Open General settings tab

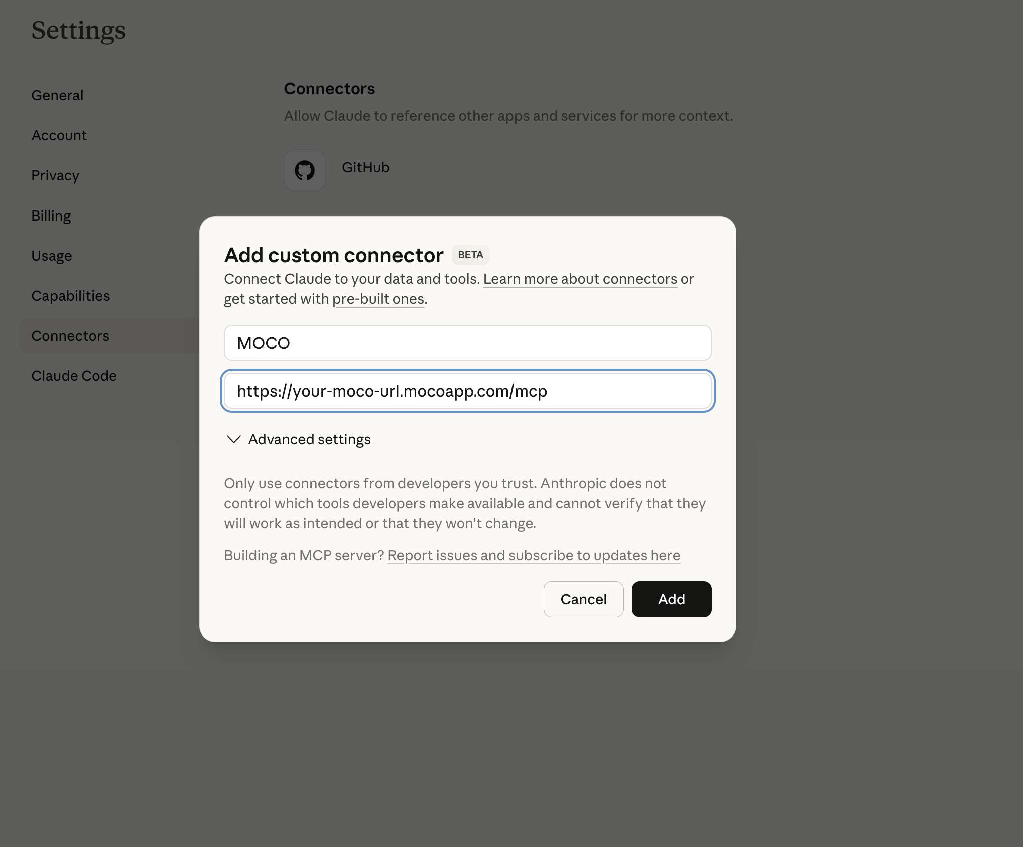(57, 95)
